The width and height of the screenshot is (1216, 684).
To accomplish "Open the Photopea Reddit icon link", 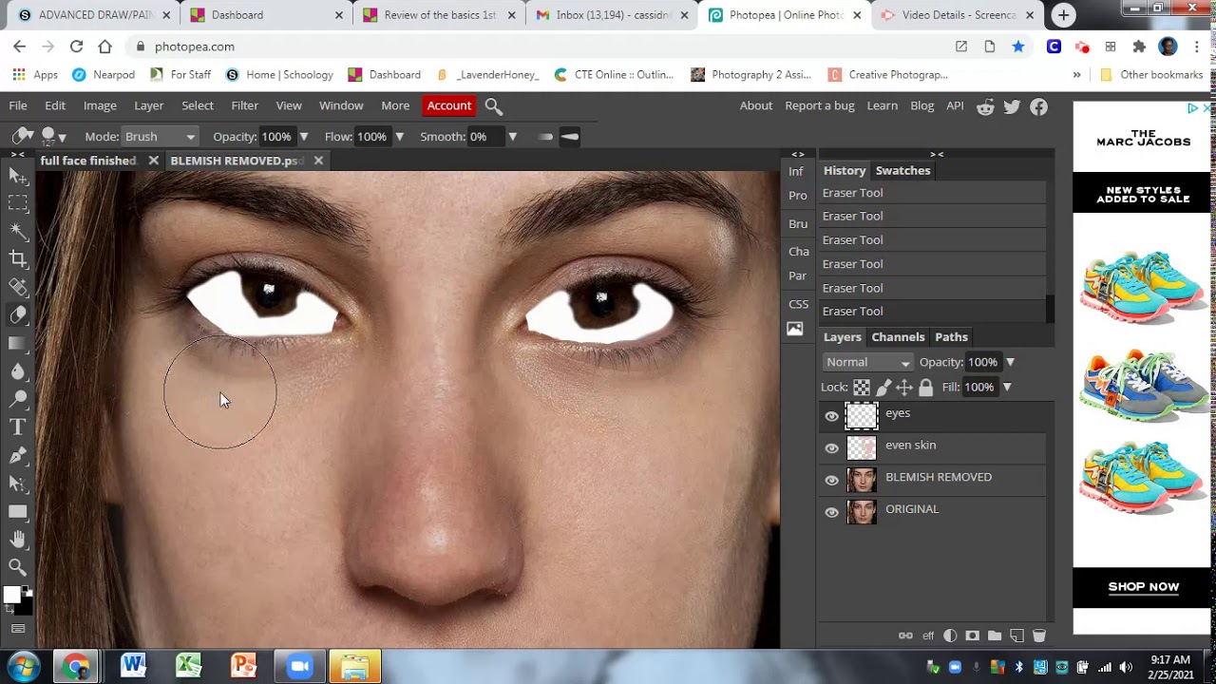I will click(986, 106).
